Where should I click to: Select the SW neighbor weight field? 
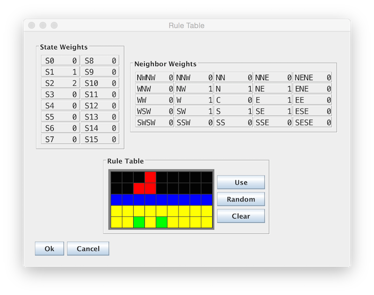coord(194,111)
